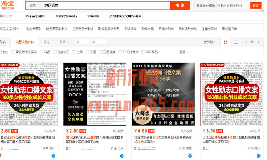Screen dimensions: 267x160
Task: Open the Taobao logo home link
Action: coord(8,5)
